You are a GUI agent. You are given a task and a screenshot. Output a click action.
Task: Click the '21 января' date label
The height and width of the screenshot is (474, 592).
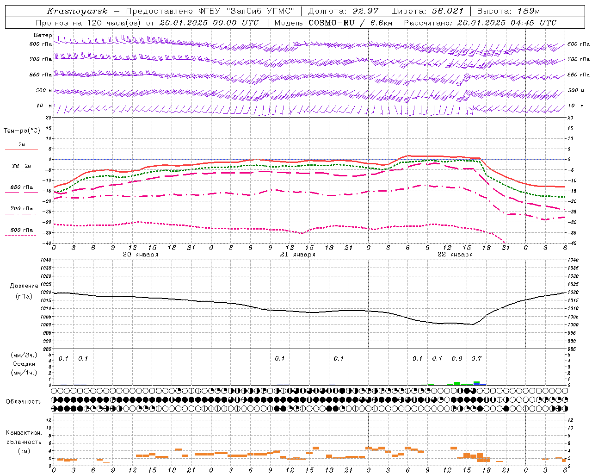(297, 255)
